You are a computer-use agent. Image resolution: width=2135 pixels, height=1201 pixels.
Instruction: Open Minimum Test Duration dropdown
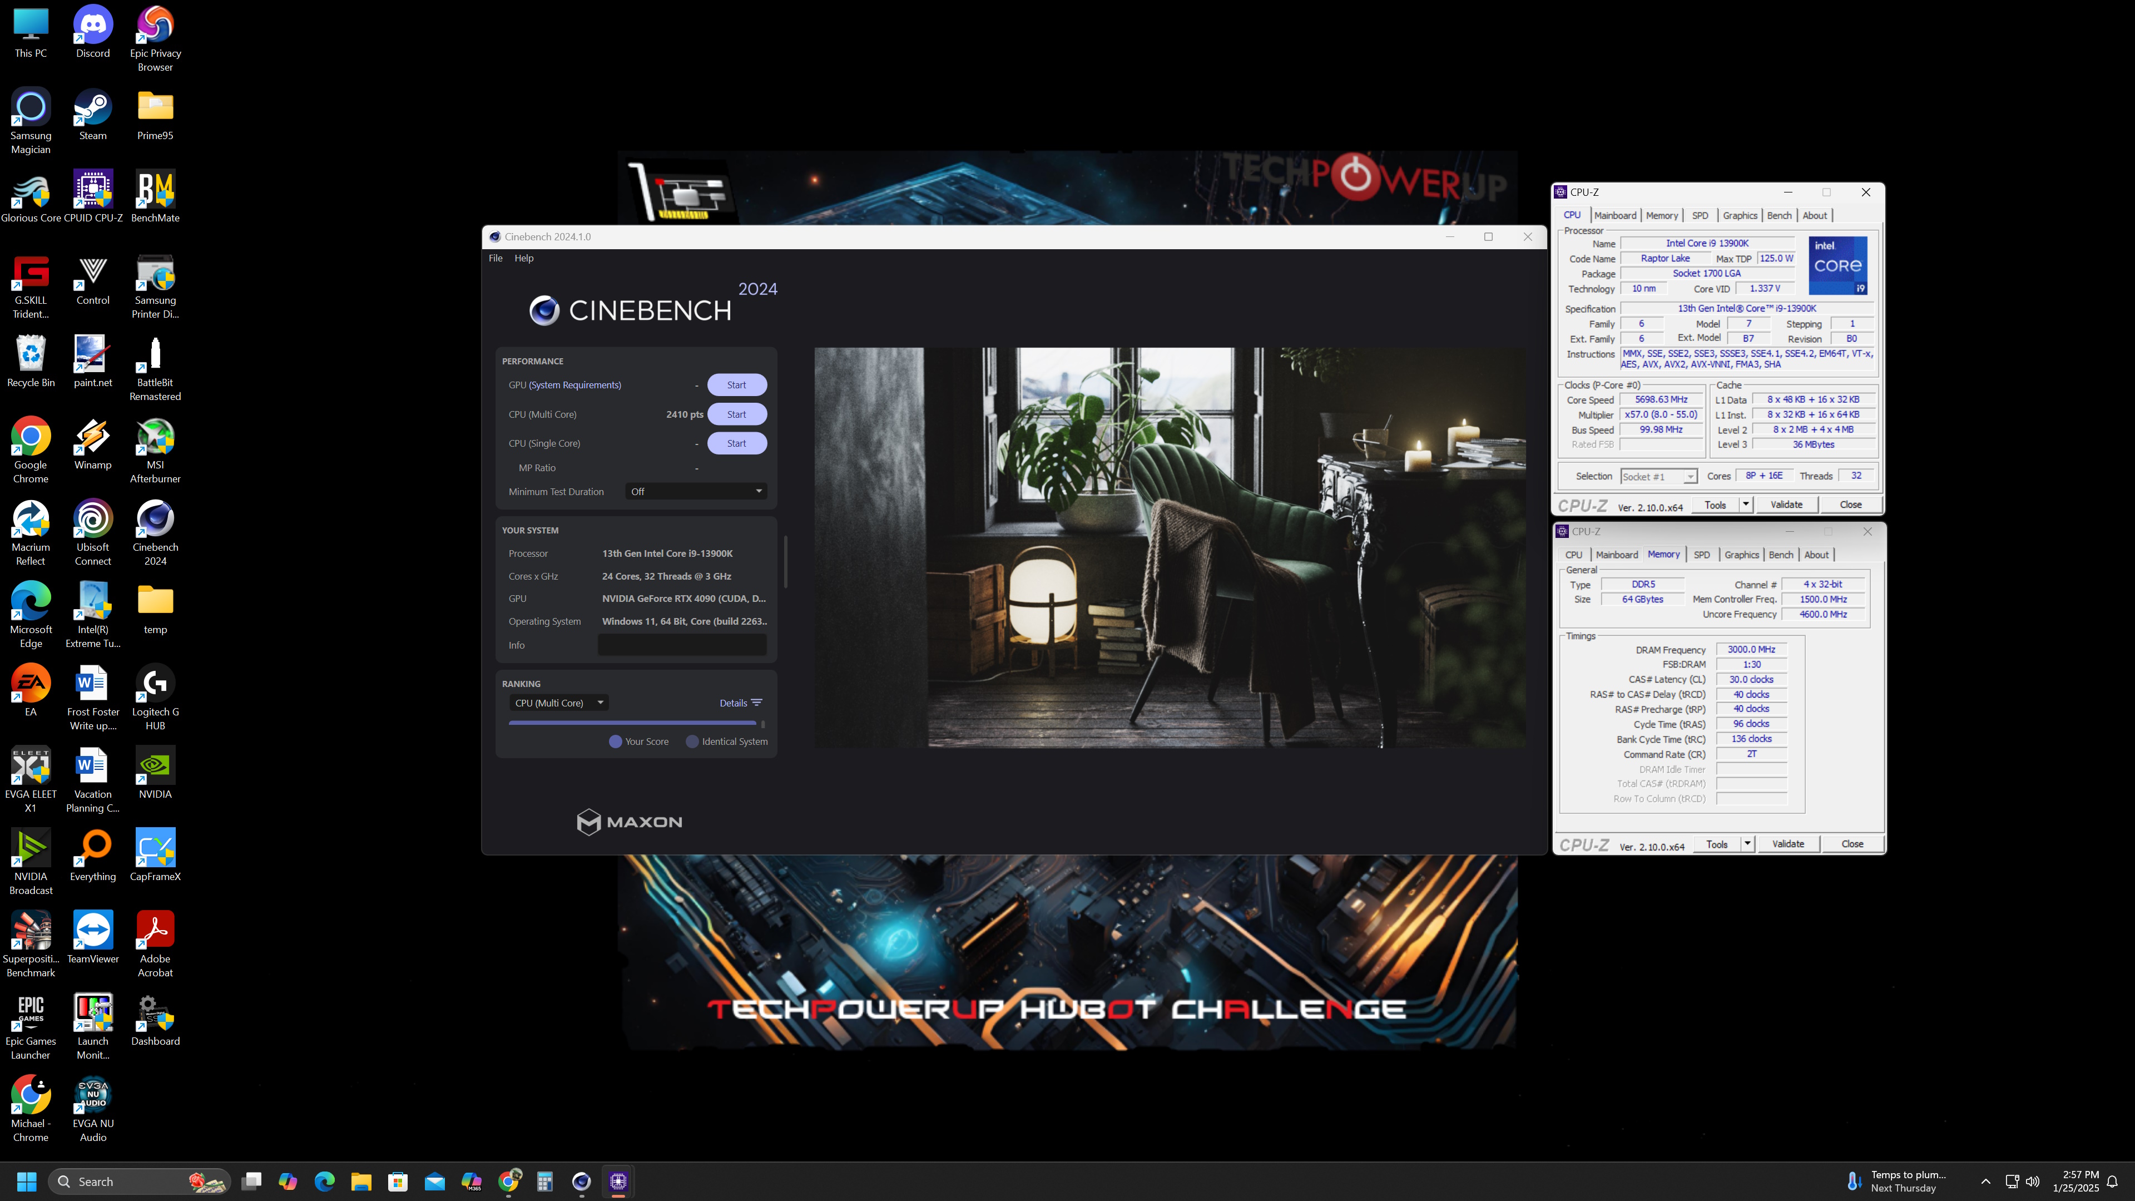click(695, 492)
